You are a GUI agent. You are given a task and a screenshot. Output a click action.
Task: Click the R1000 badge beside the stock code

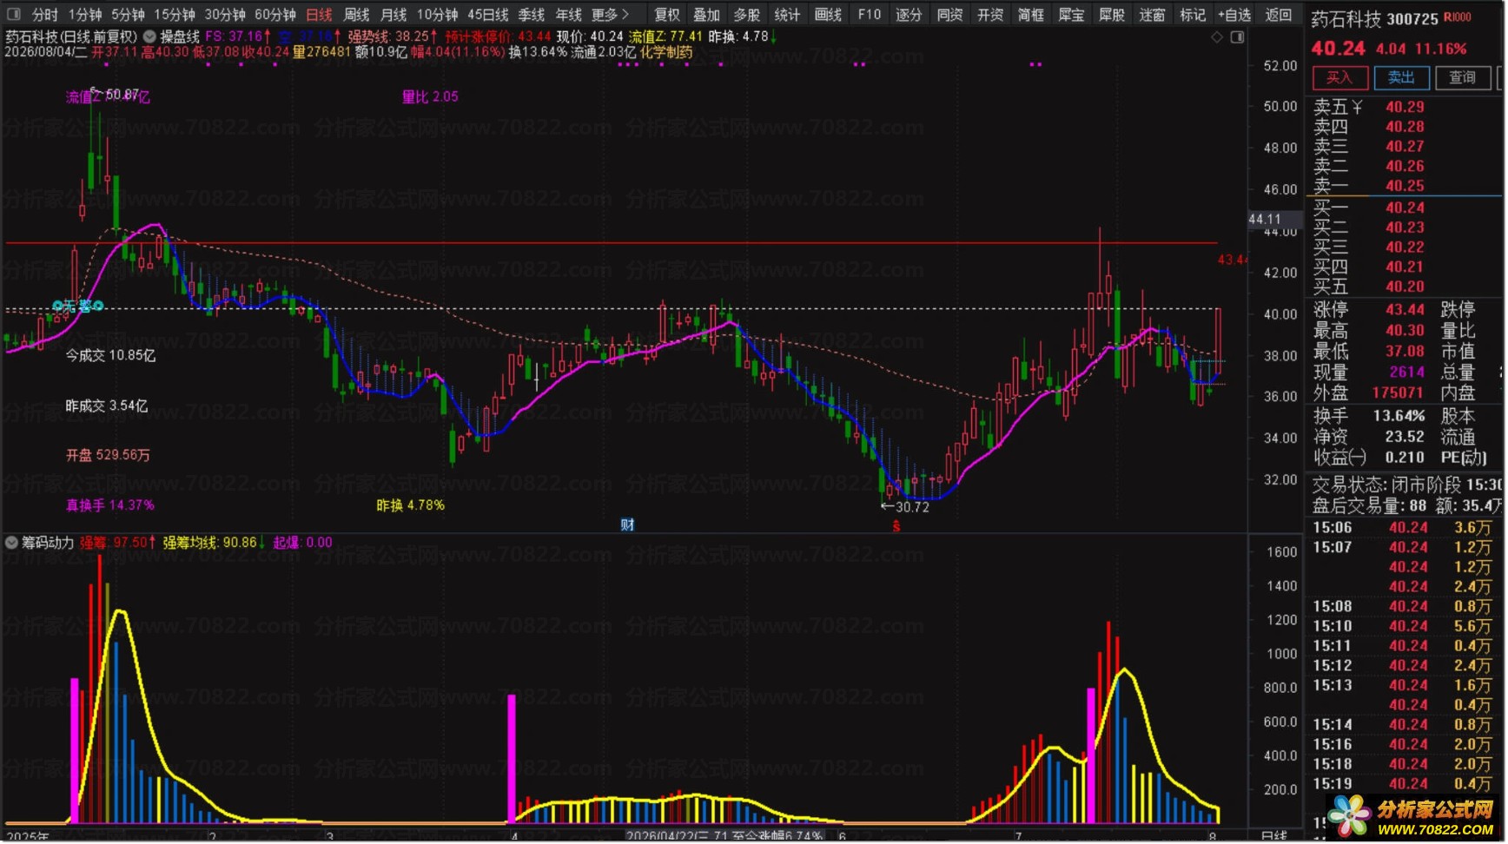1458,17
